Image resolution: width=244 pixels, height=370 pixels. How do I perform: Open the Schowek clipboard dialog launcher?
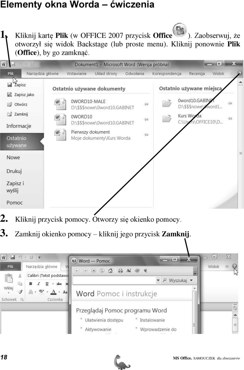point(22,299)
